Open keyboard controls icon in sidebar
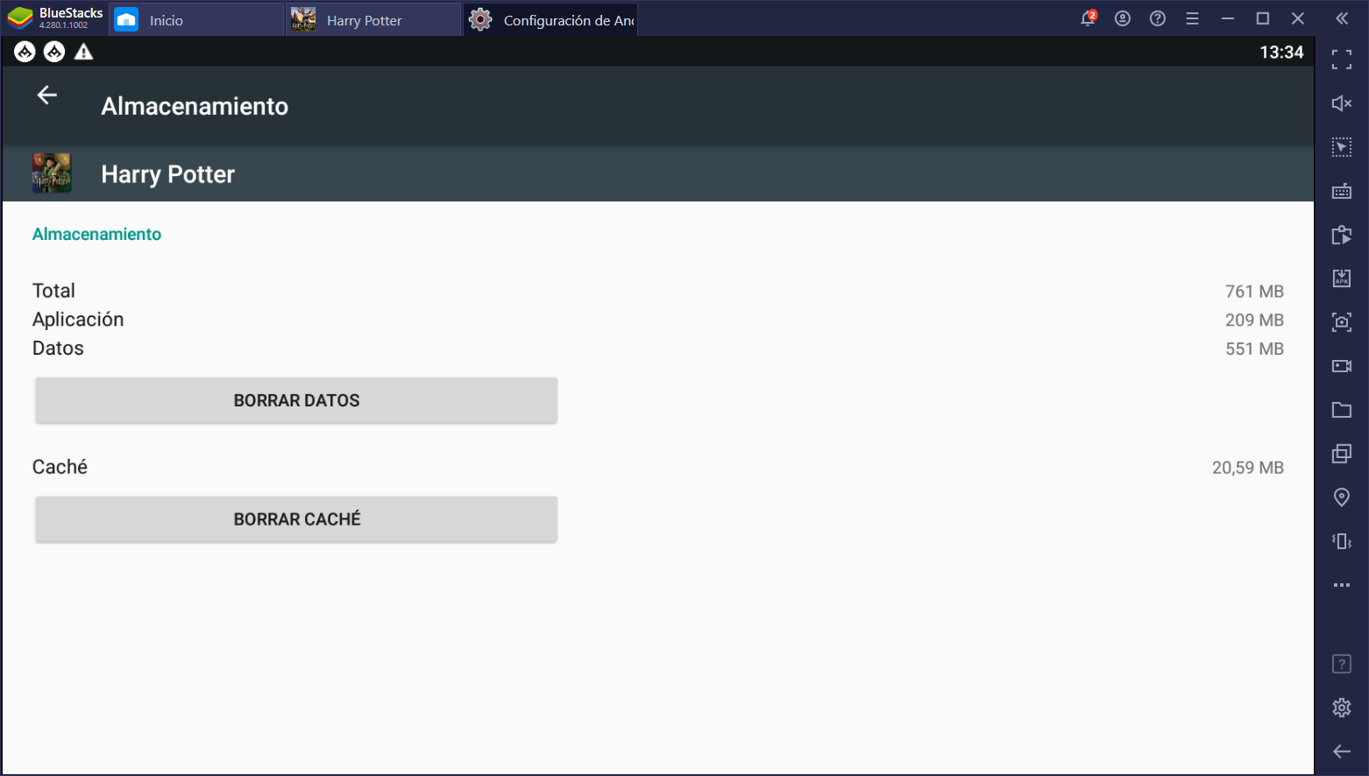 pyautogui.click(x=1342, y=191)
